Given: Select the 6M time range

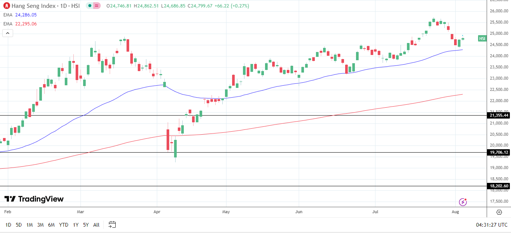Looking at the screenshot, I should (51, 225).
